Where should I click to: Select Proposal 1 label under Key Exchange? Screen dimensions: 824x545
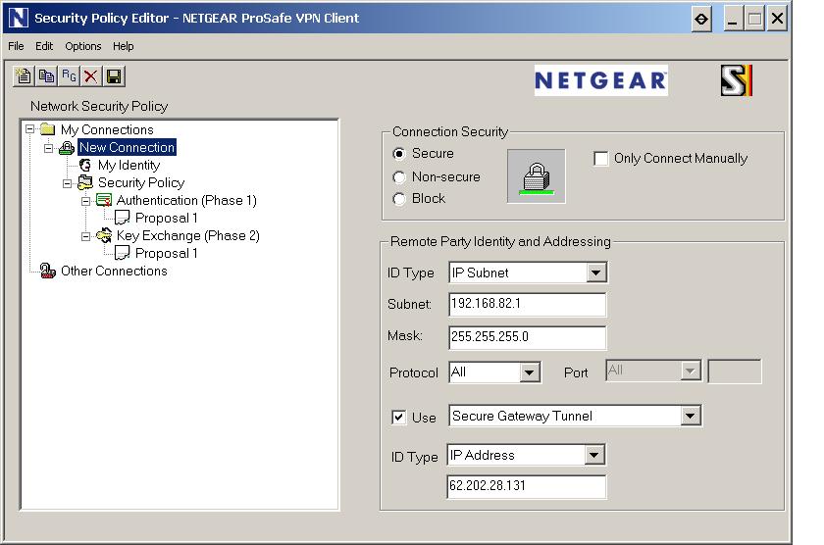[167, 254]
